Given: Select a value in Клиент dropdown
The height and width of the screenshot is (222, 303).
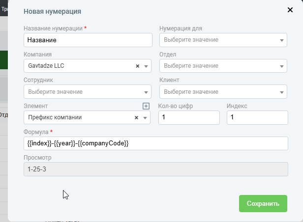Looking at the screenshot, I should click(223, 92).
